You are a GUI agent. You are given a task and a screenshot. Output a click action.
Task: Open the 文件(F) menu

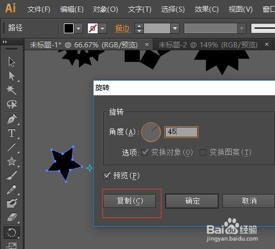click(x=39, y=9)
